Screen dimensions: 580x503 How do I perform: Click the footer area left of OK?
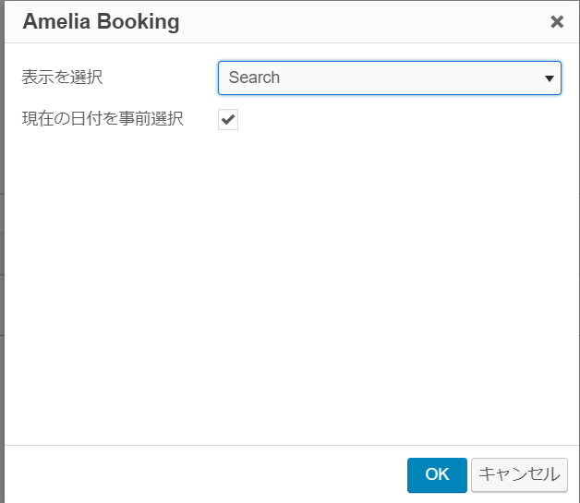[x=203, y=475]
